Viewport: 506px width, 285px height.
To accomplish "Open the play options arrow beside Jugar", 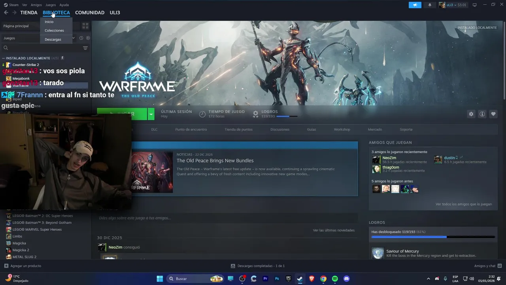I will (151, 114).
